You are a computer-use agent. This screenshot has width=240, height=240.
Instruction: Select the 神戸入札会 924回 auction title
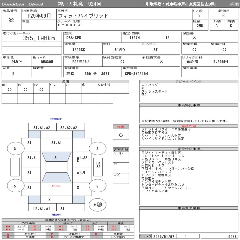click(x=79, y=4)
